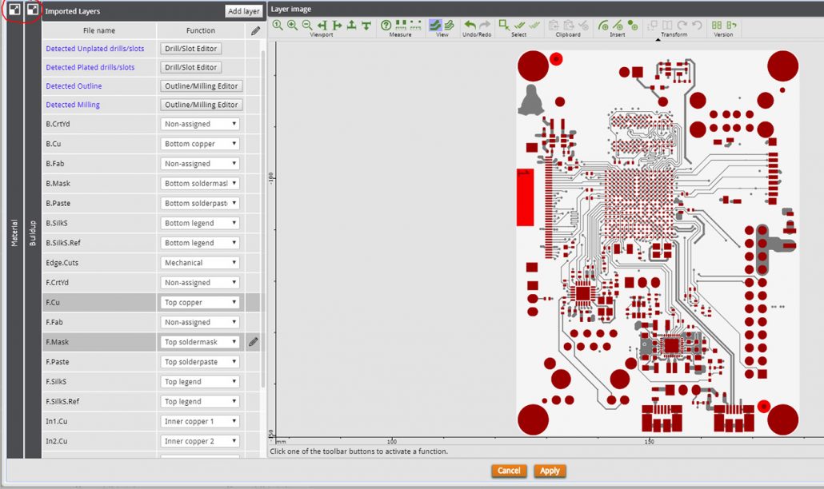Click the pencil icon in F.Mask row
The width and height of the screenshot is (824, 489).
point(254,342)
